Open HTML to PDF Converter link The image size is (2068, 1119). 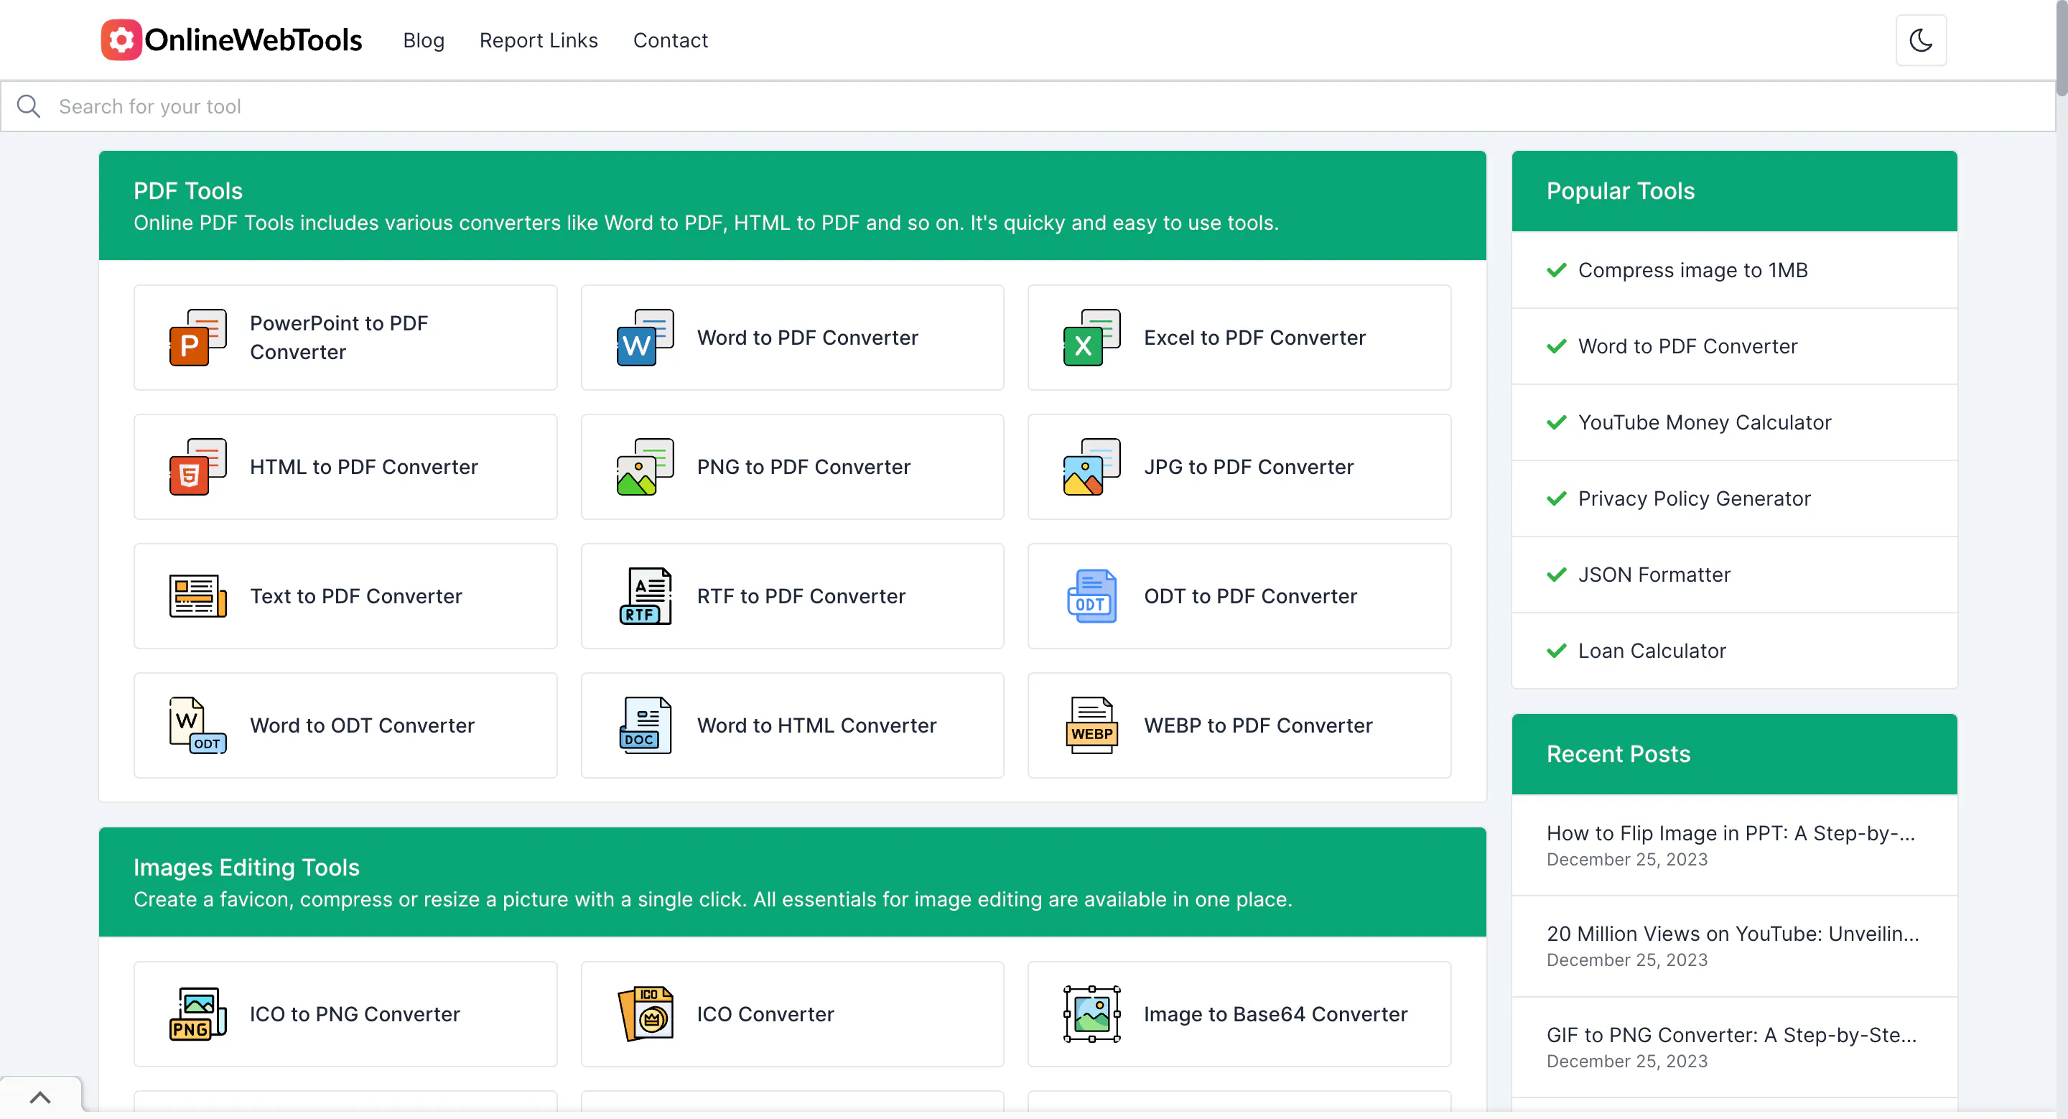(x=363, y=467)
